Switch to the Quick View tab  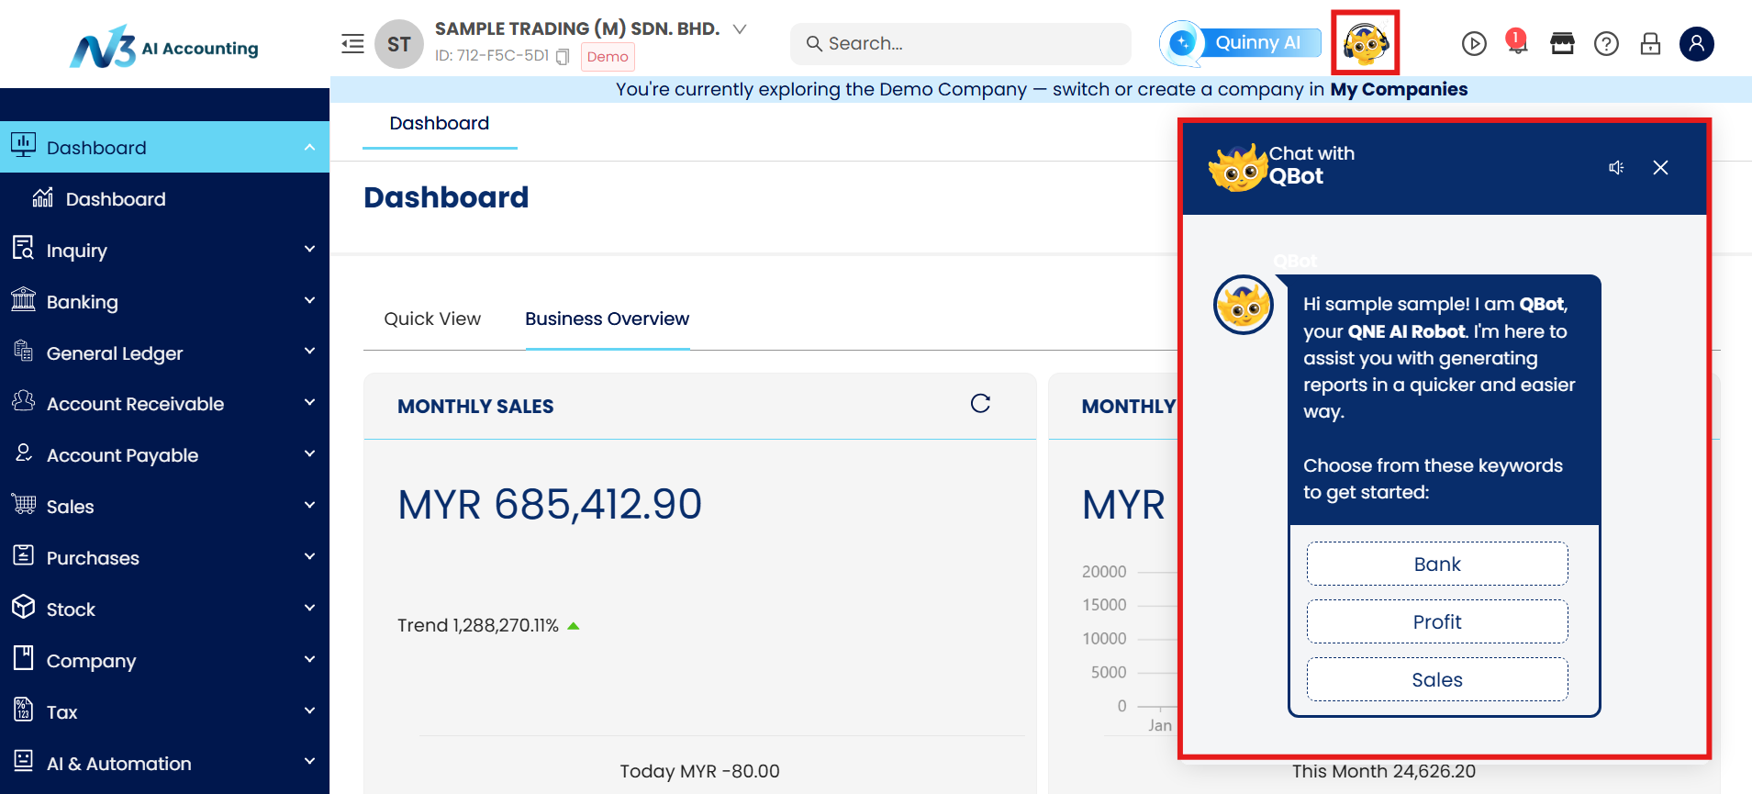tap(432, 319)
